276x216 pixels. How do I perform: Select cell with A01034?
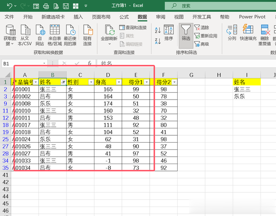(25, 167)
